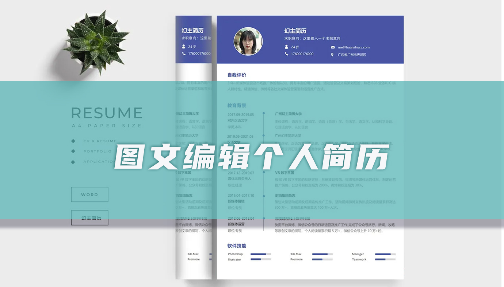Click the 2012.06-2013.04 date entry

point(241,219)
